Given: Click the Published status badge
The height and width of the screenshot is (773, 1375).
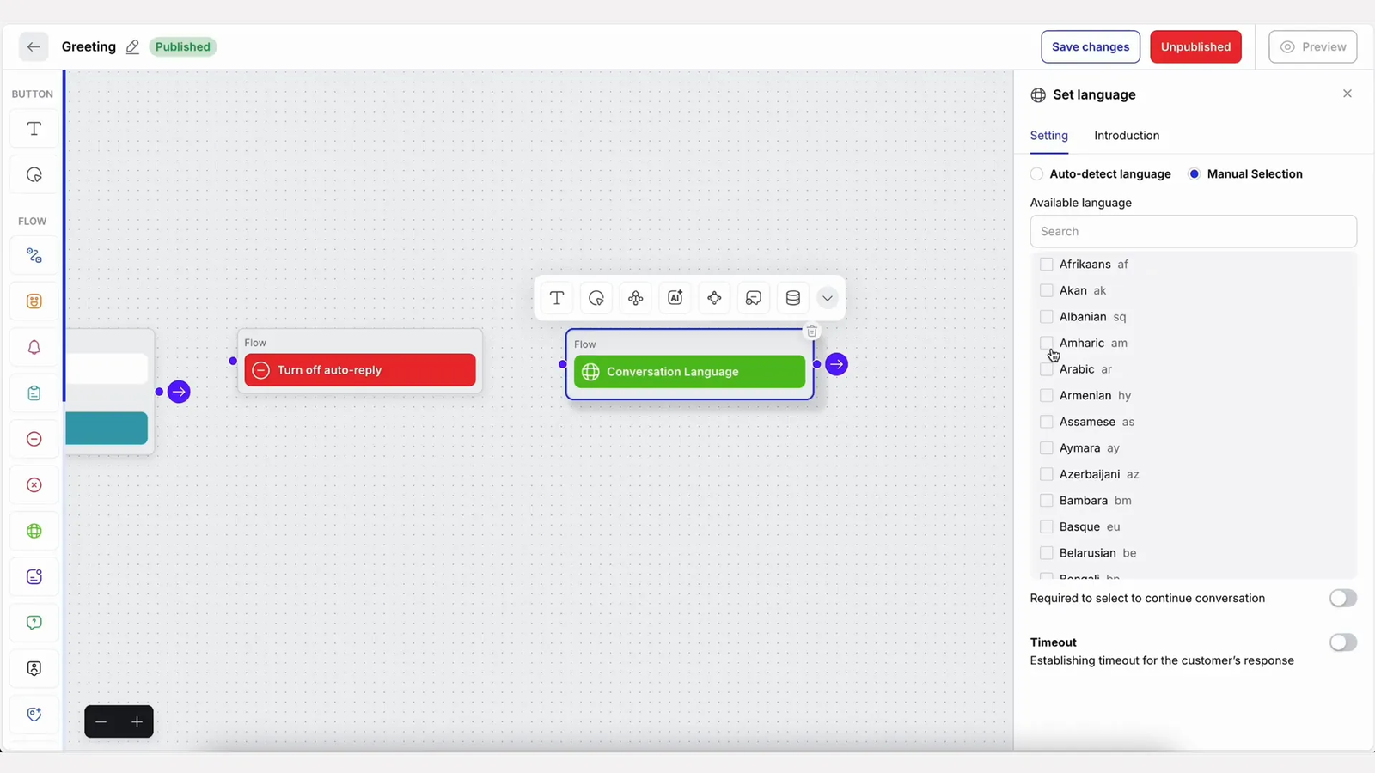Looking at the screenshot, I should [182, 47].
